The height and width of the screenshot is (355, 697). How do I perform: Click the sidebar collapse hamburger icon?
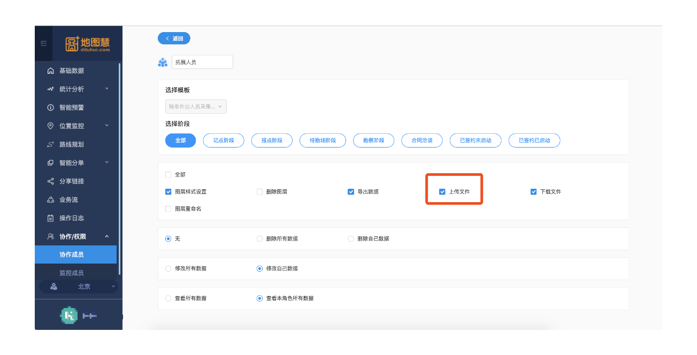click(x=43, y=43)
